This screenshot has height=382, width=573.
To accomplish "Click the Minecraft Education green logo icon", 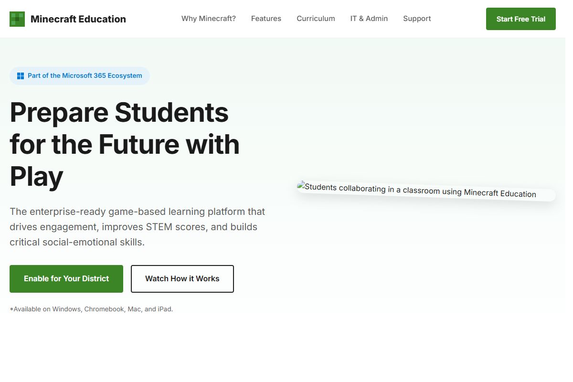I will point(17,19).
